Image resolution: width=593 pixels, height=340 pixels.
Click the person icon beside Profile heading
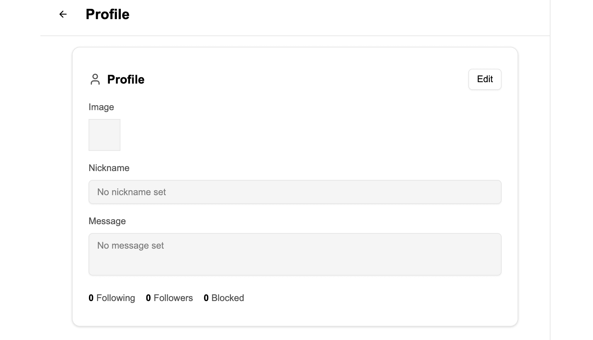point(95,79)
